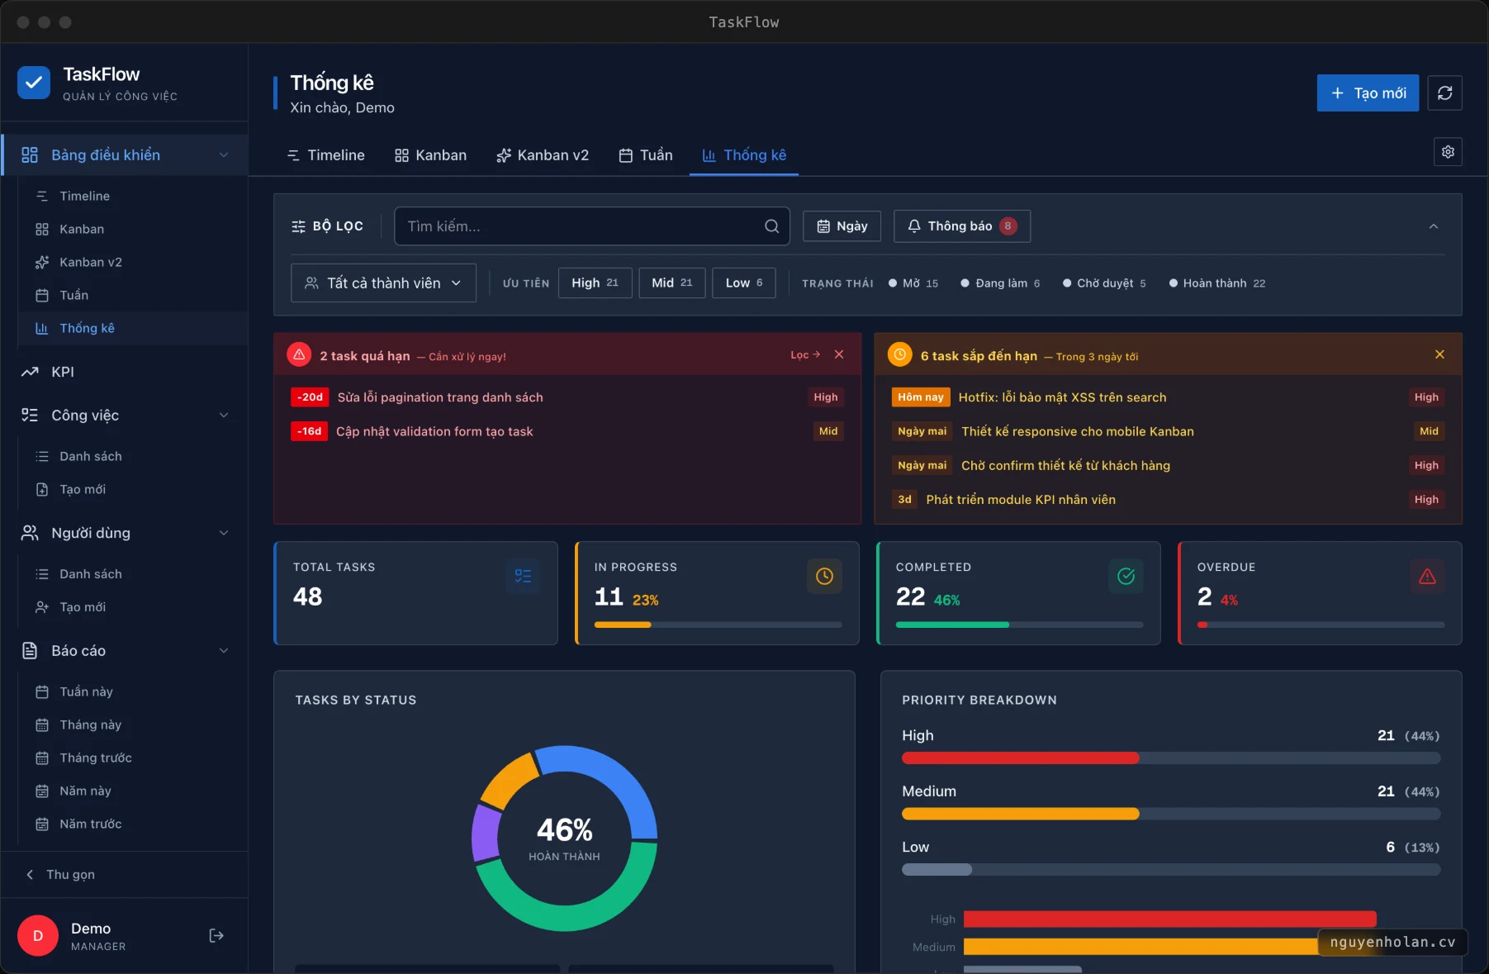Open the settings gear above the filter panel

pyautogui.click(x=1448, y=152)
